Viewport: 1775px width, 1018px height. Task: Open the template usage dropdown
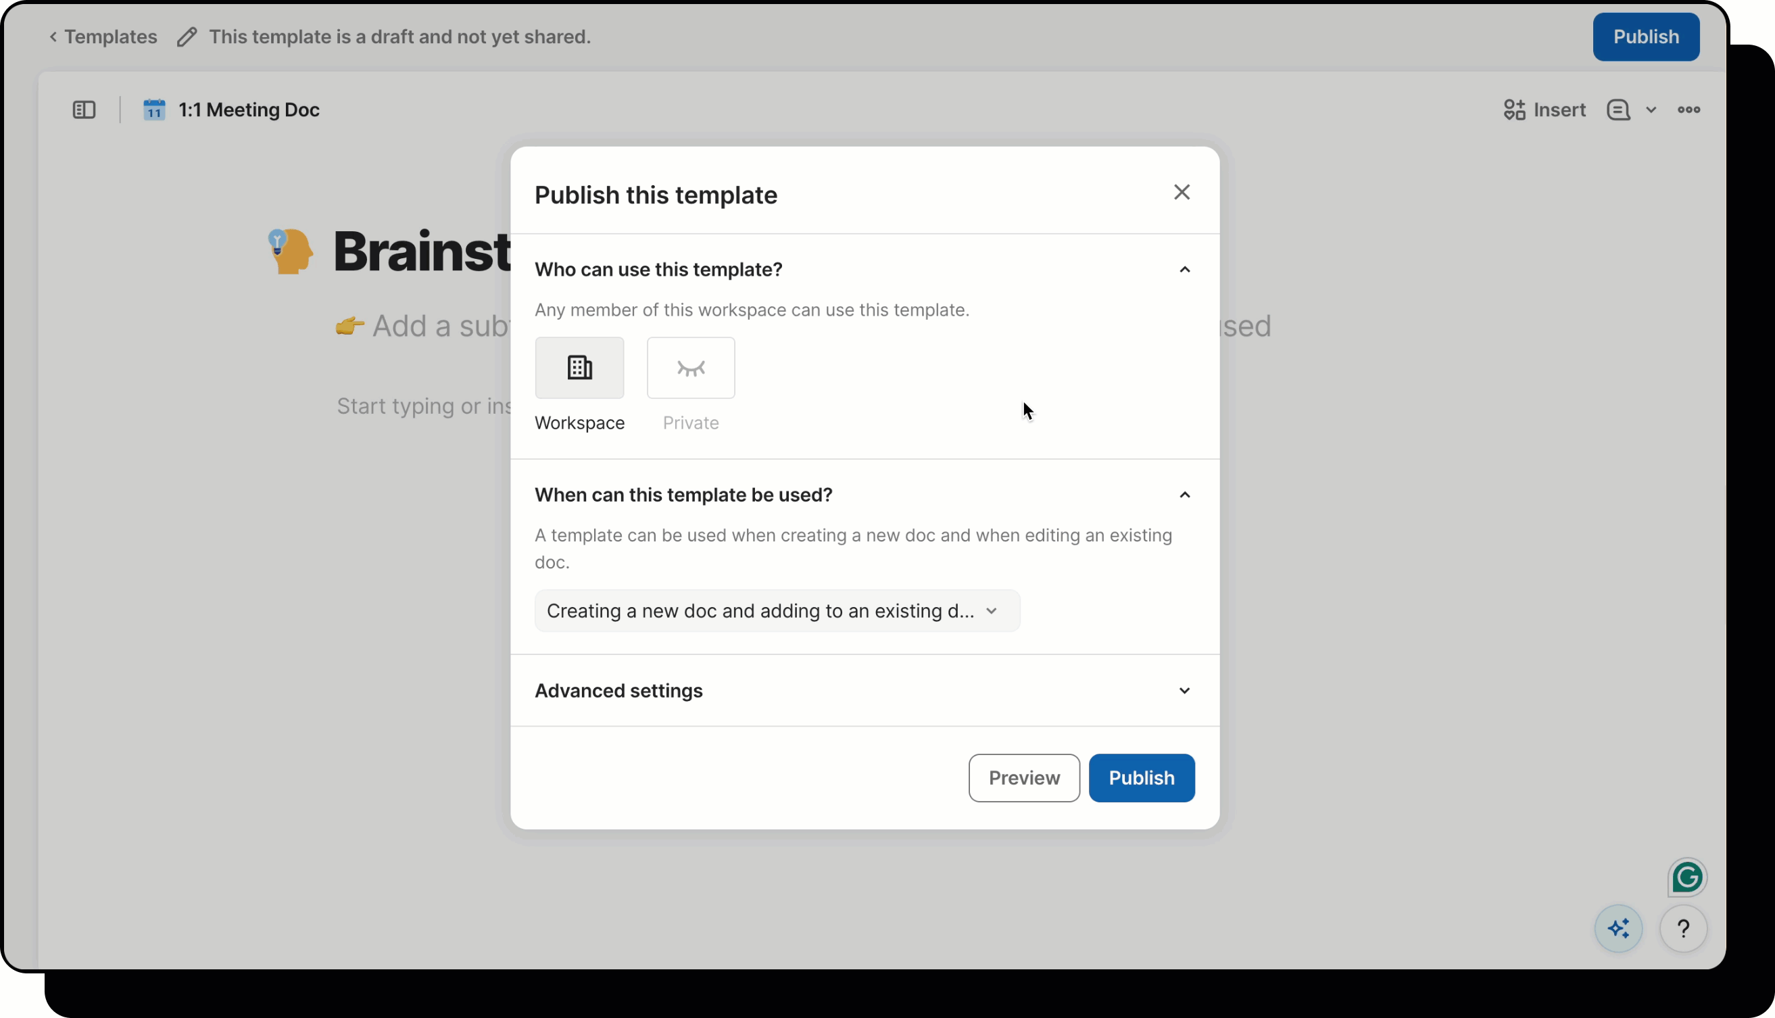(777, 610)
